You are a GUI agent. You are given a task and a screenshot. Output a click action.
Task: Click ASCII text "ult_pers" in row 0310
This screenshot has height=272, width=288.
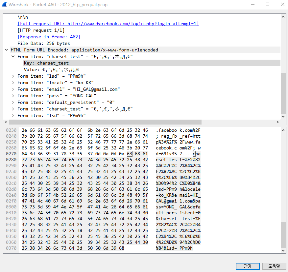tap(166, 213)
